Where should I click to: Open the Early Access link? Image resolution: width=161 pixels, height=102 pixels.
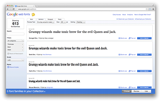[117, 15]
